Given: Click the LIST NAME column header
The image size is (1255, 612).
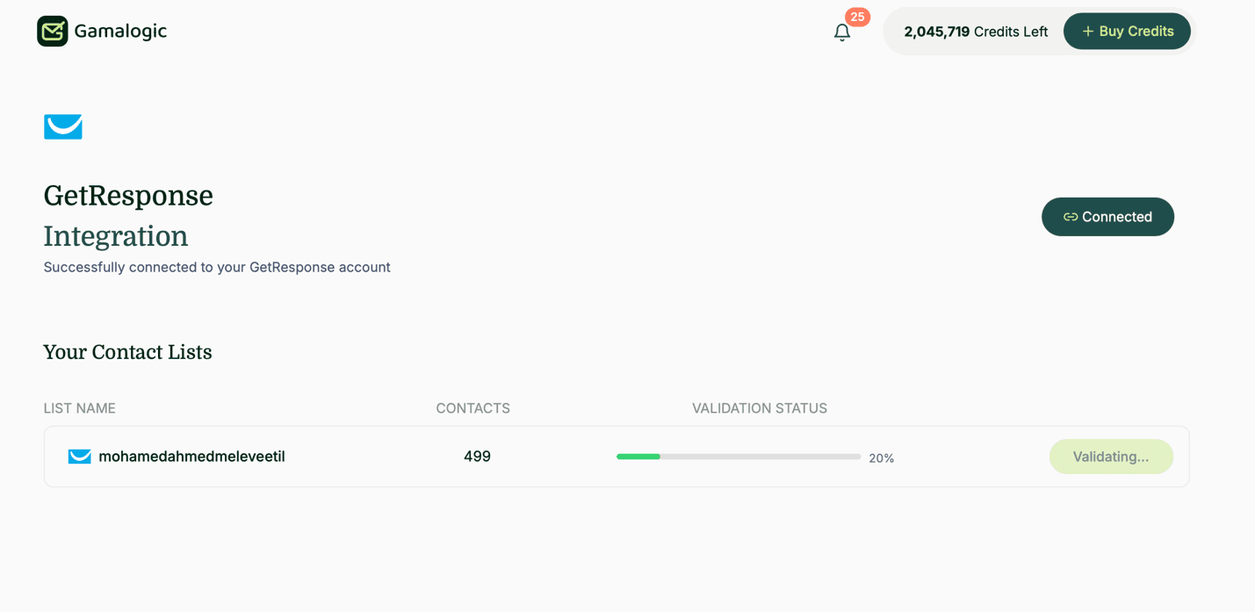Looking at the screenshot, I should pos(78,407).
